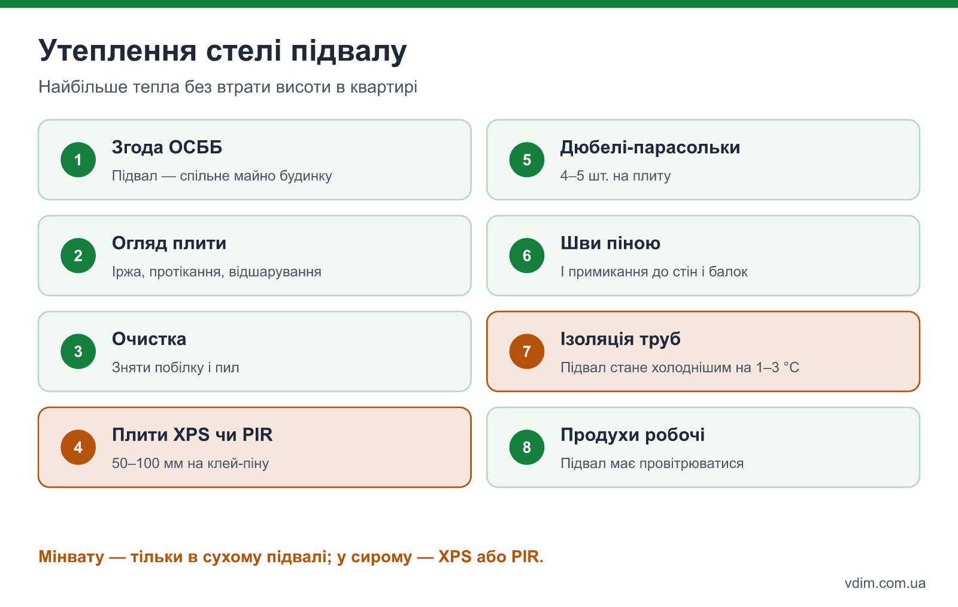Click the green number 6 circle
Image resolution: width=958 pixels, height=607 pixels.
(x=527, y=255)
